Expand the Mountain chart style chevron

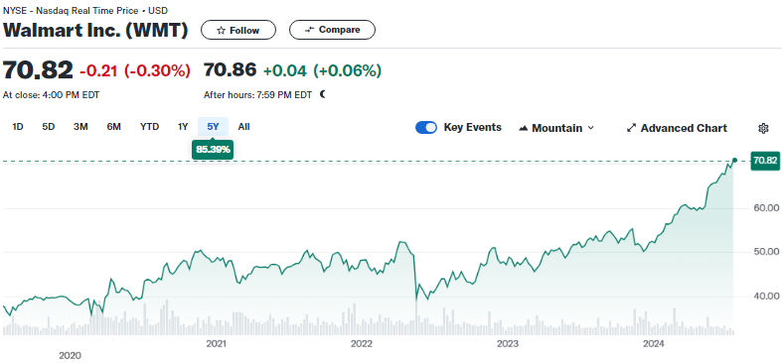coord(591,128)
